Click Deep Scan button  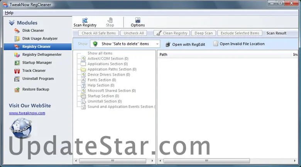(203, 33)
